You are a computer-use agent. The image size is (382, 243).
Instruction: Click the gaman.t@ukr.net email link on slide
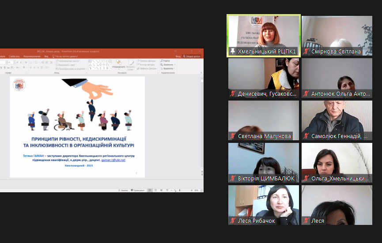pos(113,160)
